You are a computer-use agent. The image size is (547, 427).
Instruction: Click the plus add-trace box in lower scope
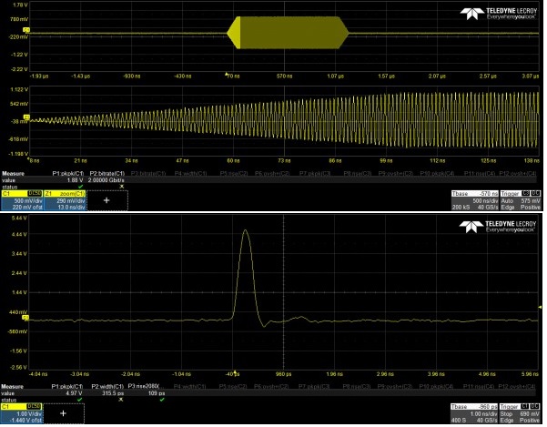point(63,413)
